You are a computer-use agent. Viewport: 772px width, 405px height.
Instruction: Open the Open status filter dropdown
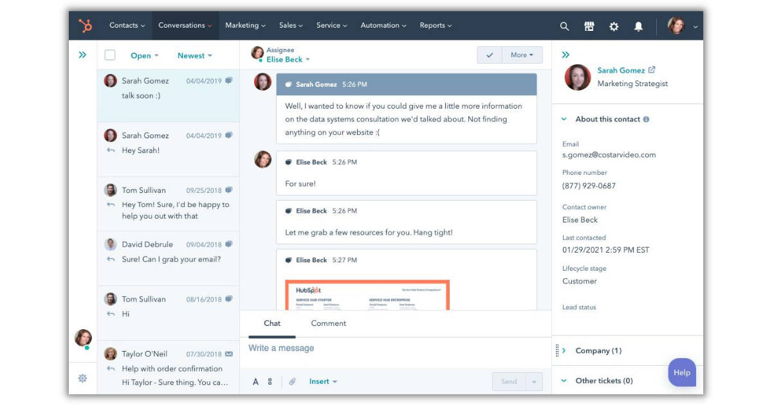[x=144, y=55]
